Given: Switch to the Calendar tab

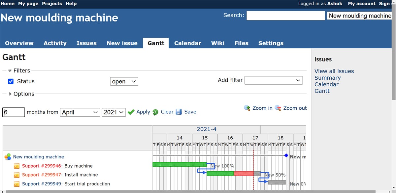Looking at the screenshot, I should click(187, 43).
